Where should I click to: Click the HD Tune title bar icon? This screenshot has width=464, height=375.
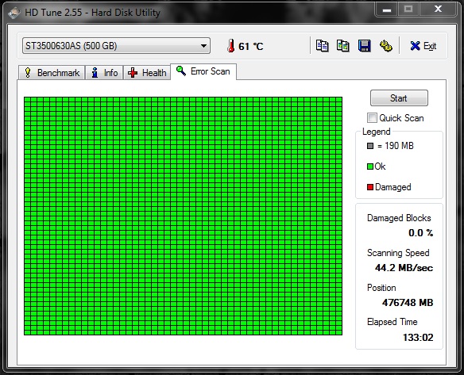coord(14,13)
